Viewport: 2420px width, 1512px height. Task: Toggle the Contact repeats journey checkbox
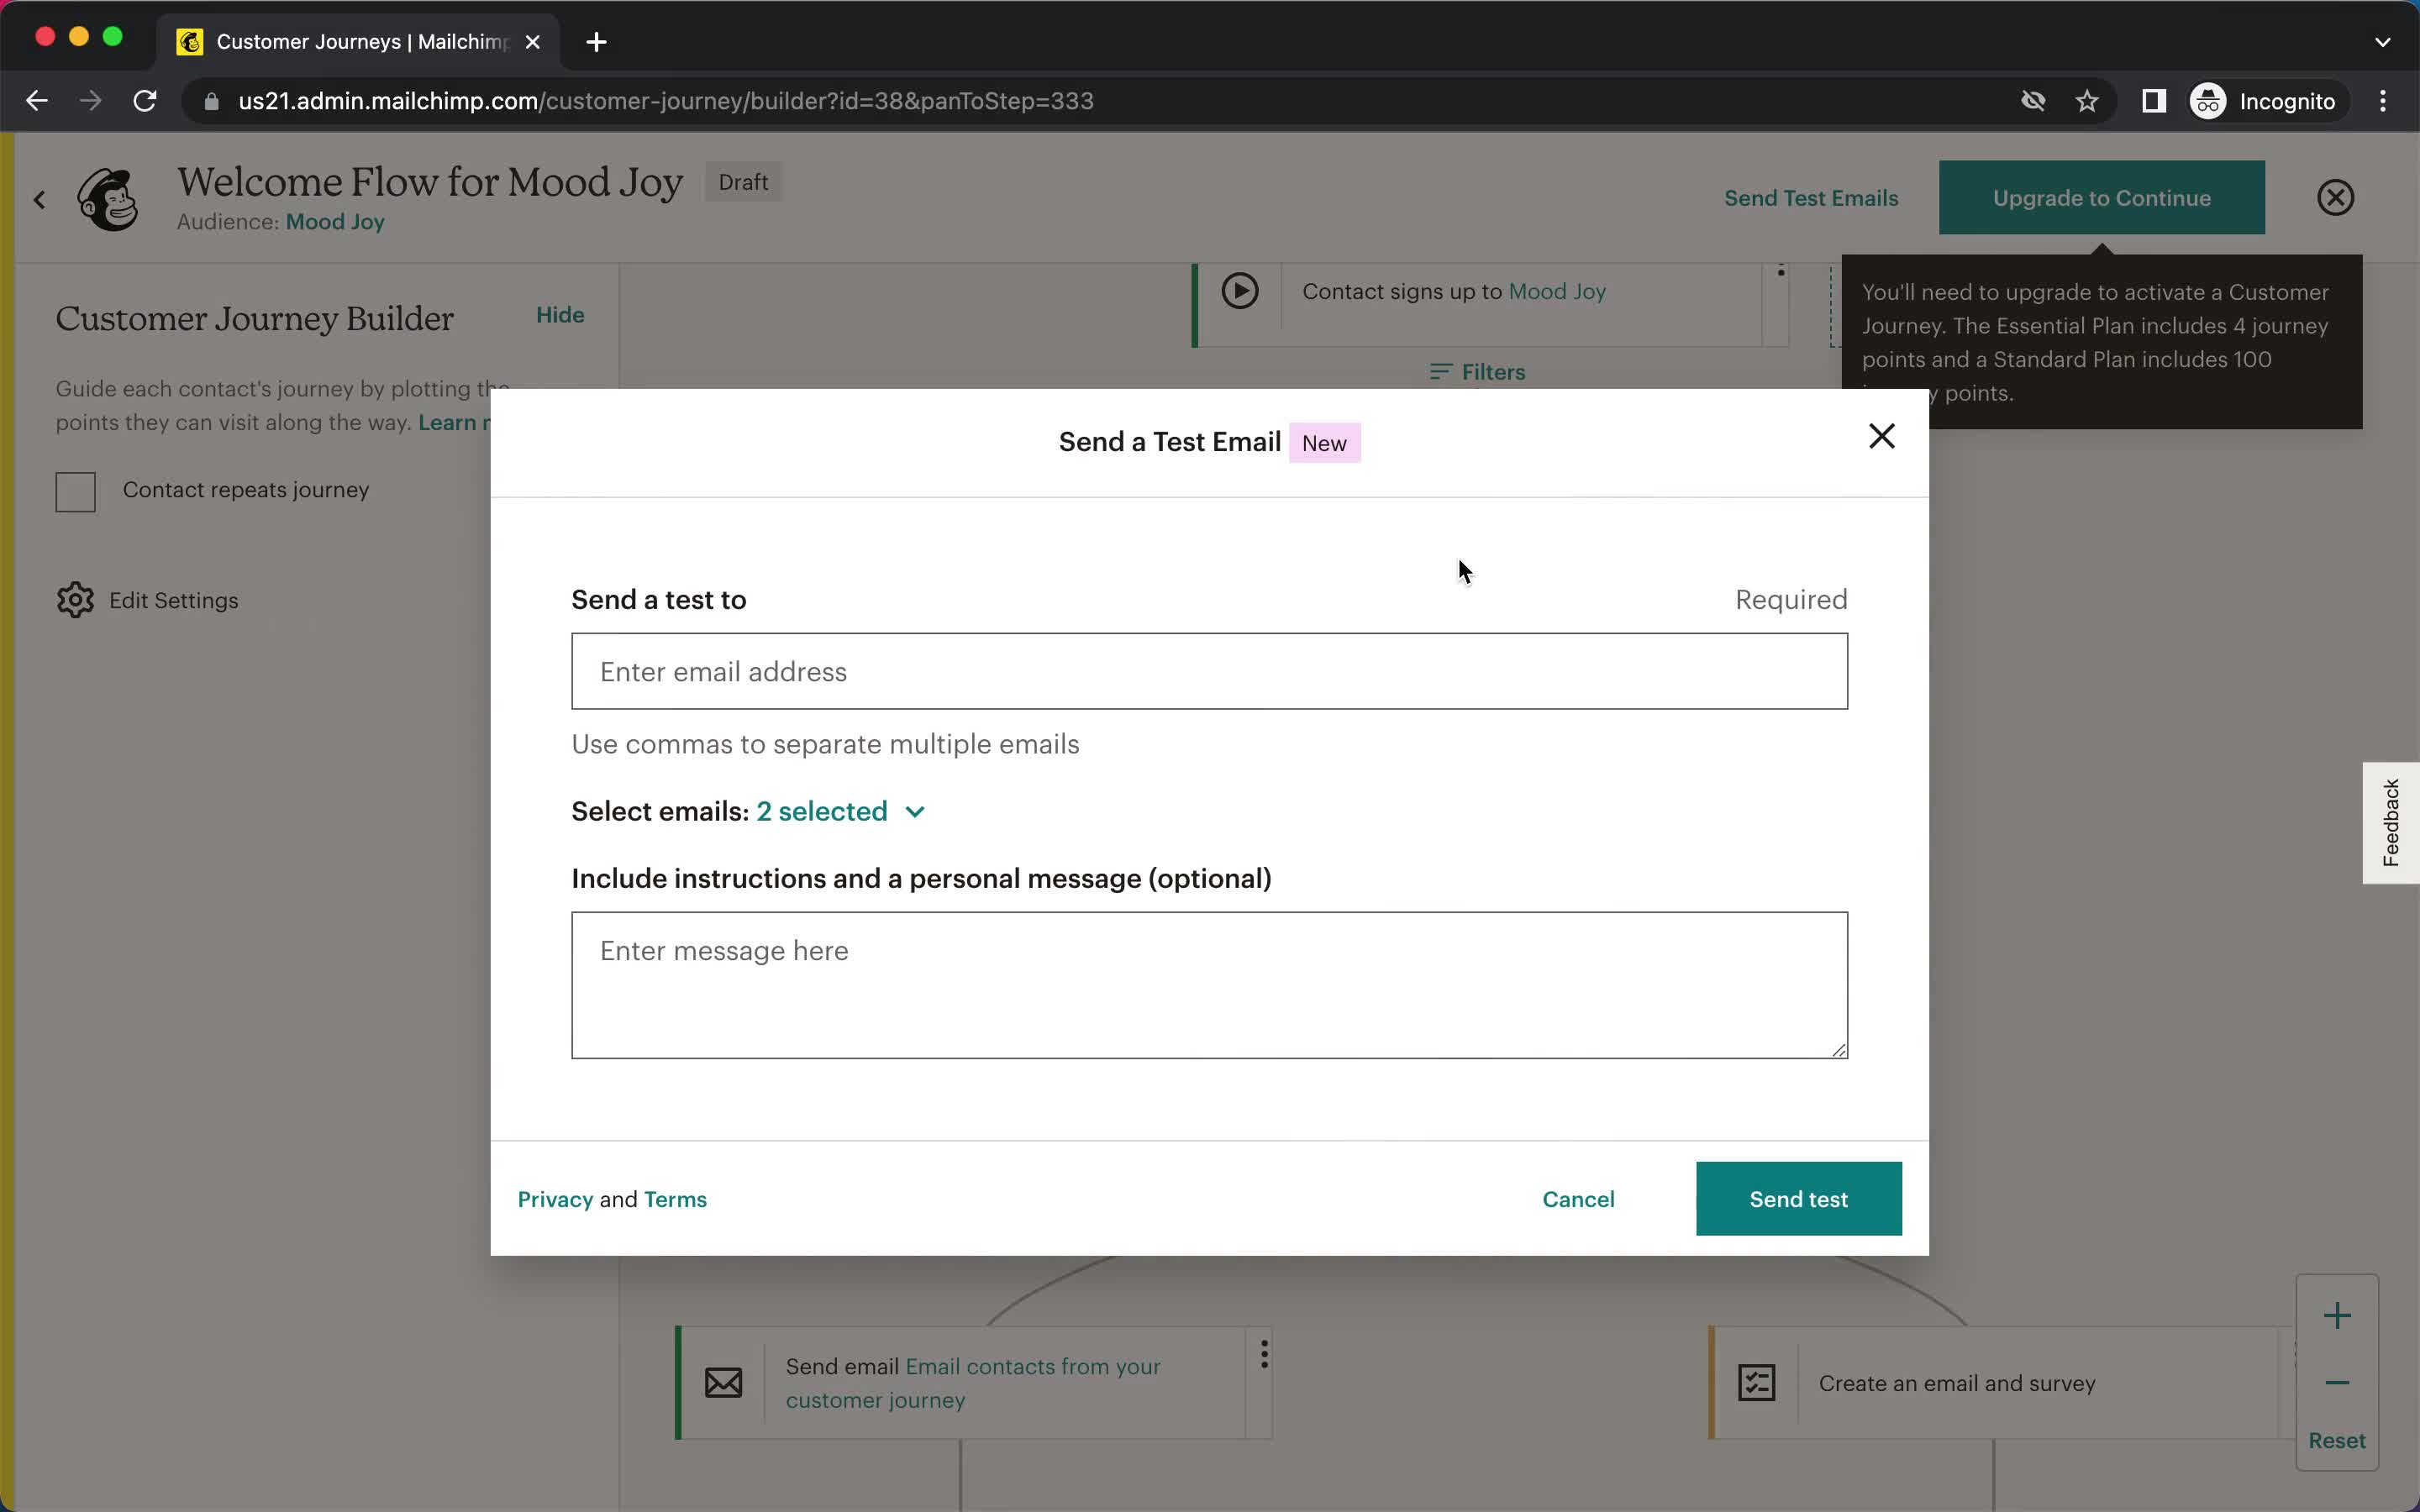[x=75, y=490]
